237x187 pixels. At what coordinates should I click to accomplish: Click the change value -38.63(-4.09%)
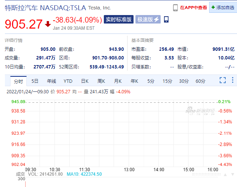point(77,20)
